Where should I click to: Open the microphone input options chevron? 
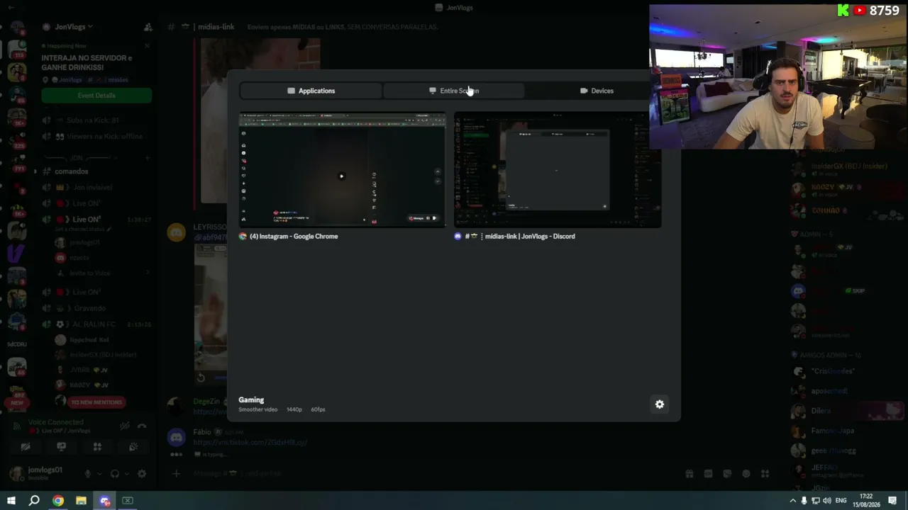click(x=99, y=474)
